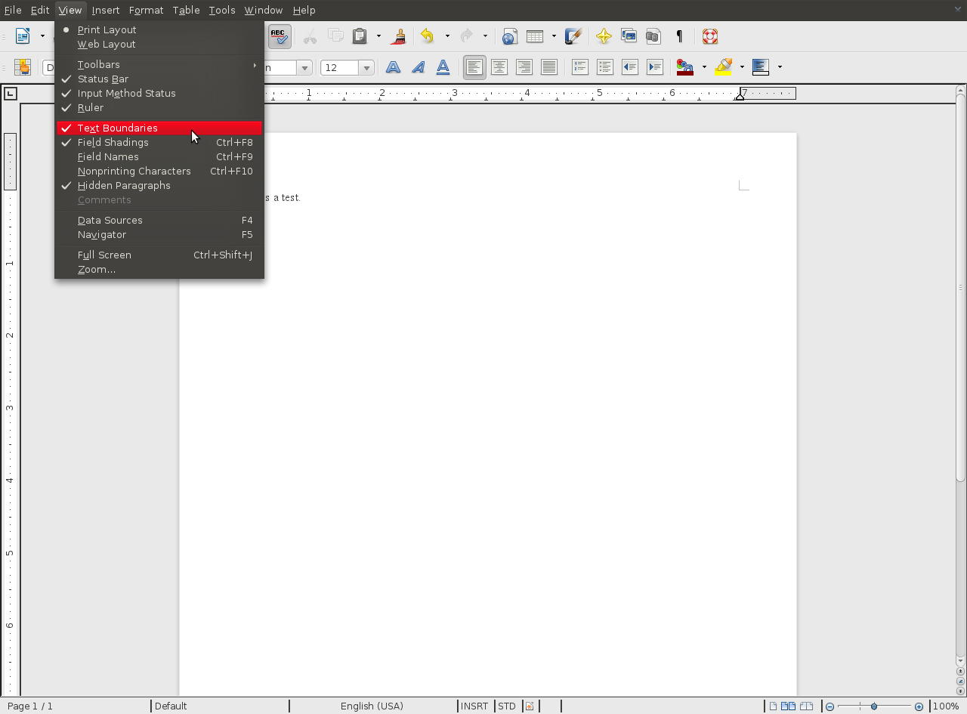Toggle the Status Bar checkmark item
The width and height of the screenshot is (967, 714).
tap(103, 79)
